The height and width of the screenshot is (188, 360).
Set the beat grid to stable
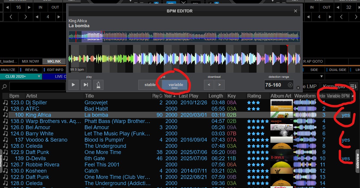tap(150, 85)
